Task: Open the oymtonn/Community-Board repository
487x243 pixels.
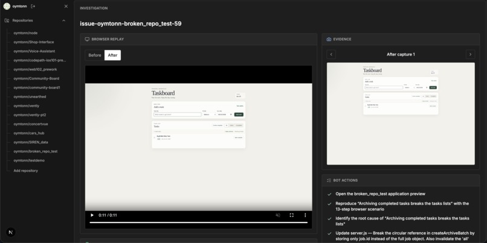Action: [36, 78]
